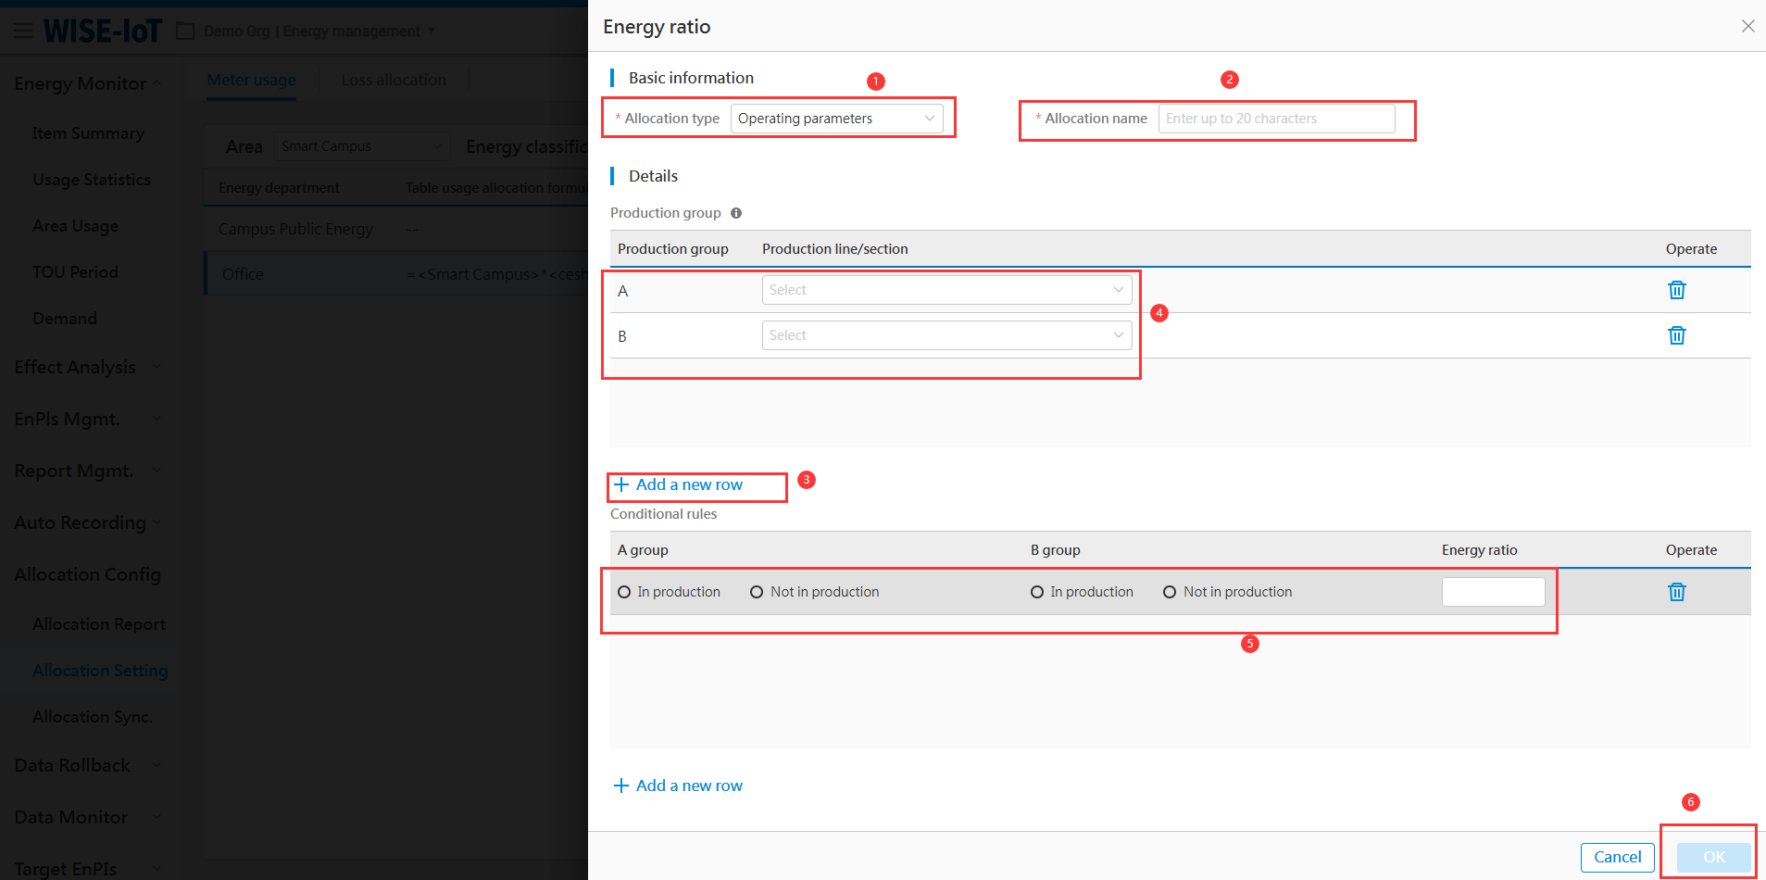Switch to the Meter usage tab
This screenshot has width=1766, height=880.
[x=251, y=80]
